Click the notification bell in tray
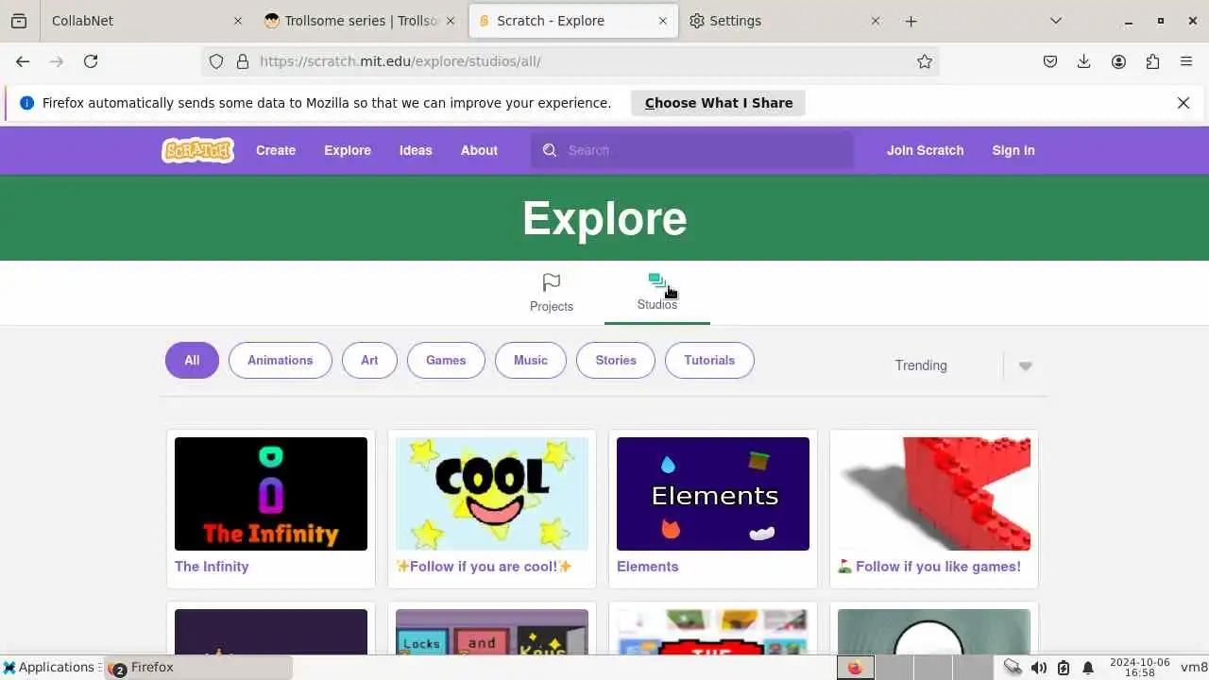1209x680 pixels. point(1088,668)
